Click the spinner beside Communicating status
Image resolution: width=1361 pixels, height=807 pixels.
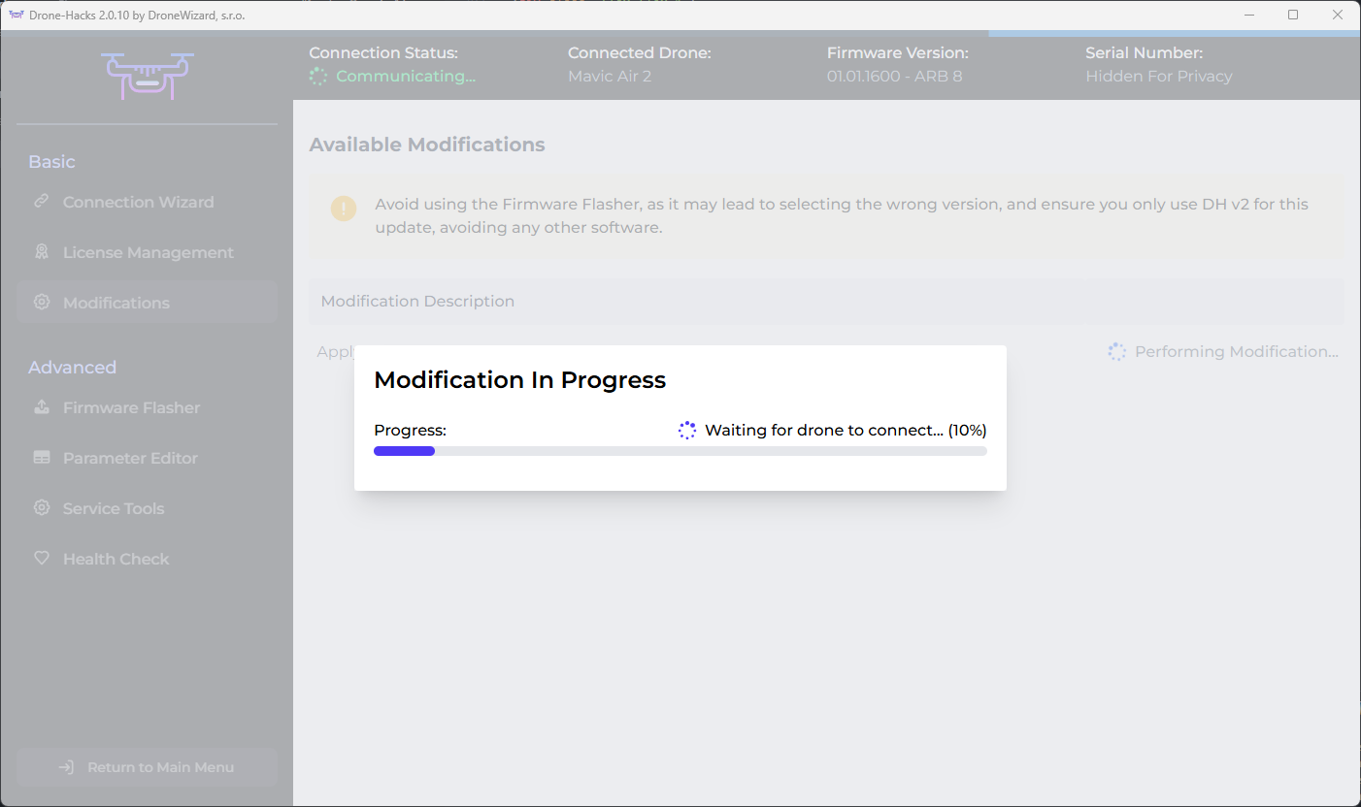tap(318, 77)
